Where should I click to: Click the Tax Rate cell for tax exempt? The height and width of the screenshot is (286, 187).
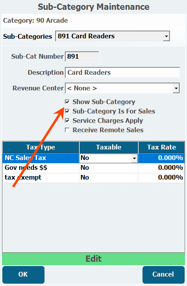click(x=161, y=178)
